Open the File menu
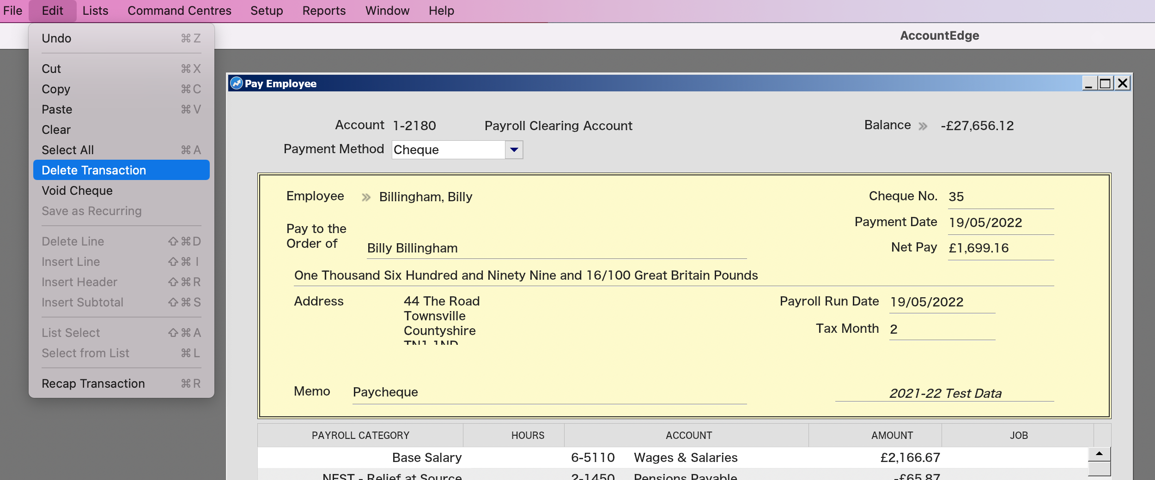The height and width of the screenshot is (480, 1155). 12,11
